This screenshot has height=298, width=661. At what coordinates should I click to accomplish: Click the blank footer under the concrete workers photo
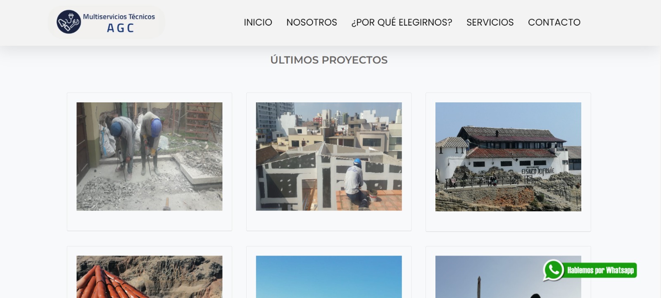pos(149,221)
